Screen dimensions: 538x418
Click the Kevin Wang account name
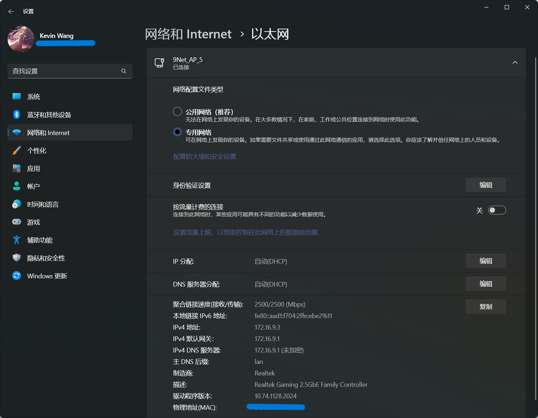57,36
